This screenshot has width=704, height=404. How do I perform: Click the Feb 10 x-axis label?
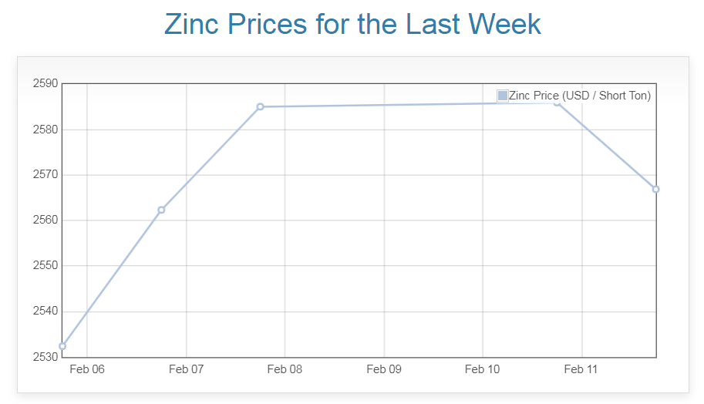(x=483, y=370)
